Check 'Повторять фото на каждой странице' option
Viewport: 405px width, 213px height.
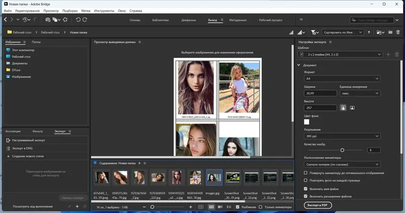pyautogui.click(x=306, y=180)
